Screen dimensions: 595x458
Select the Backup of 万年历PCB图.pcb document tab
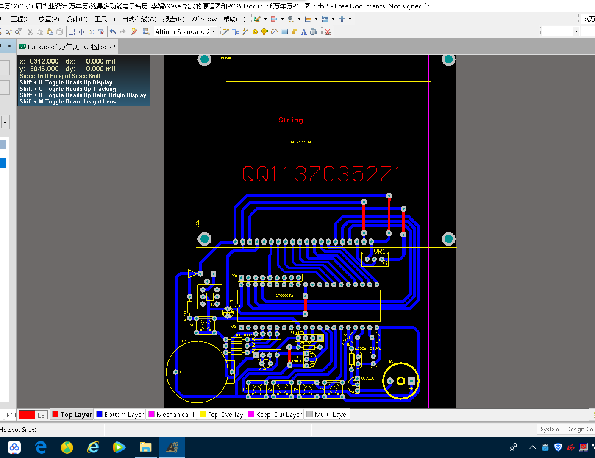(x=67, y=47)
